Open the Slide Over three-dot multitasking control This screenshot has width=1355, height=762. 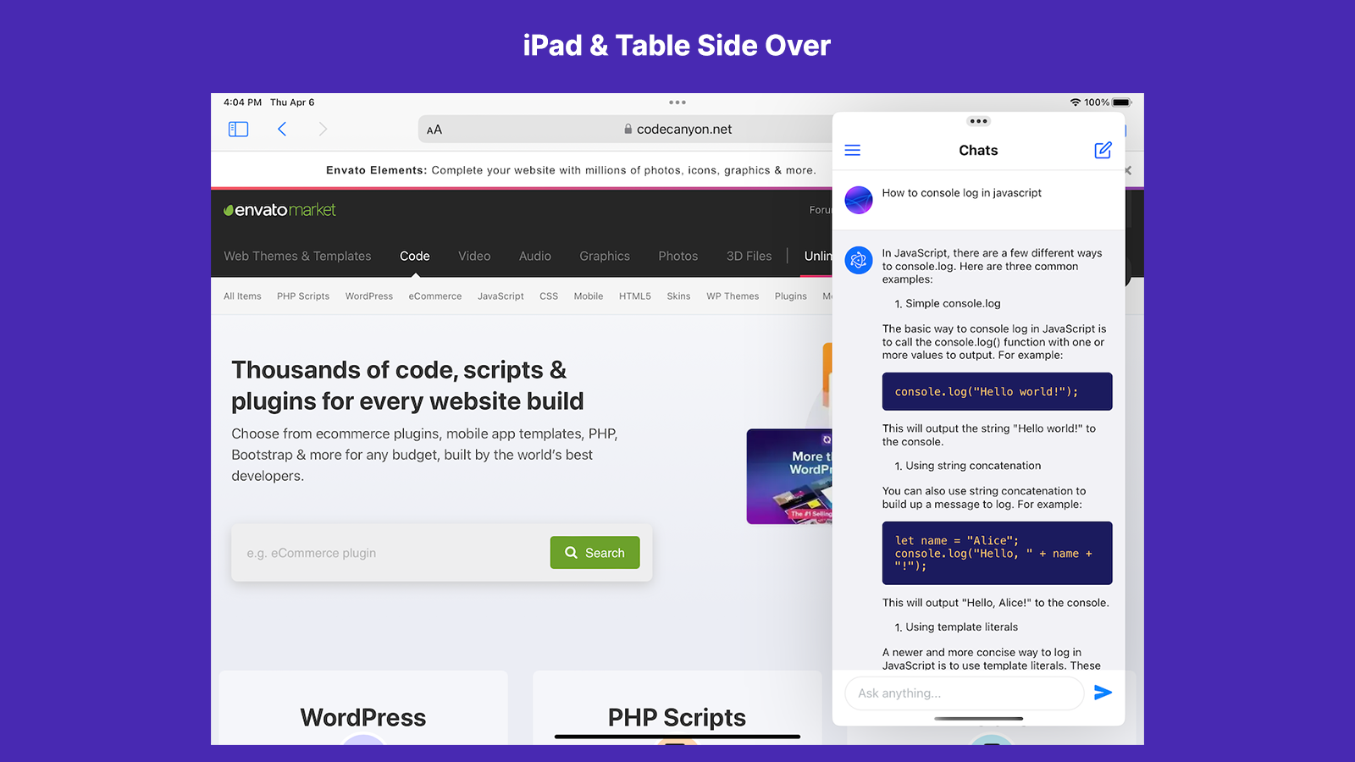click(x=978, y=121)
